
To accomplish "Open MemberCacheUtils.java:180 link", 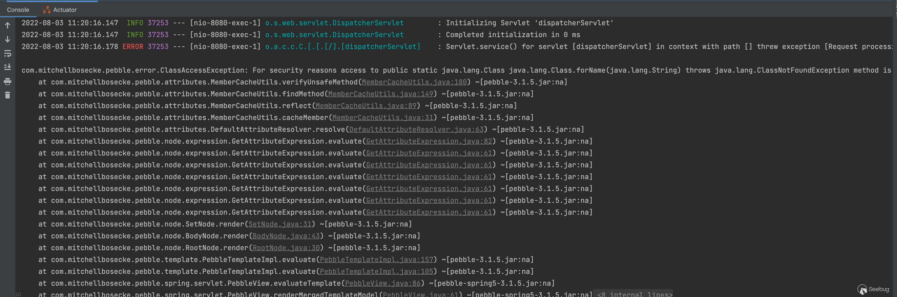I will click(414, 82).
